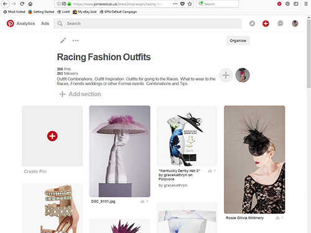Open the LinkIt bookmark
The height and width of the screenshot is (233, 311).
[63, 12]
